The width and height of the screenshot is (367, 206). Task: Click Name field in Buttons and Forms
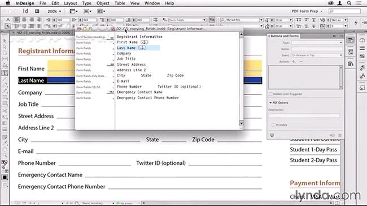point(317,49)
